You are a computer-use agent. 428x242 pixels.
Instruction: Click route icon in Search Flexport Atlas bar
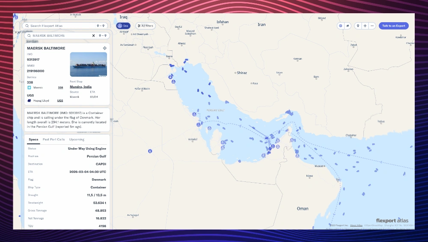click(x=101, y=26)
